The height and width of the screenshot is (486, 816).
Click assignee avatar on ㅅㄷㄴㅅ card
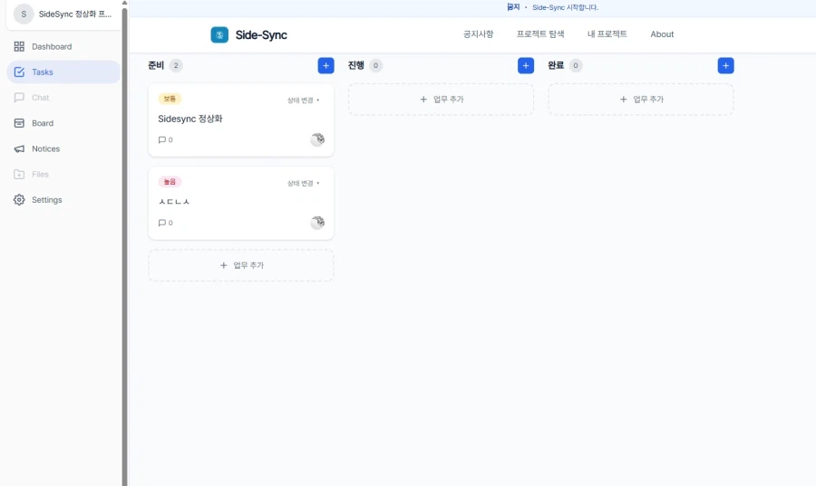pos(317,223)
